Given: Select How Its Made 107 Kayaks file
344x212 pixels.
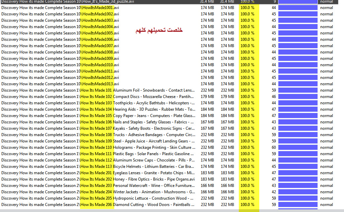Looking at the screenshot, I should [x=98, y=128].
